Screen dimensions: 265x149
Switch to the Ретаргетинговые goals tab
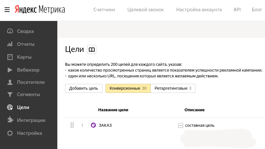click(173, 88)
